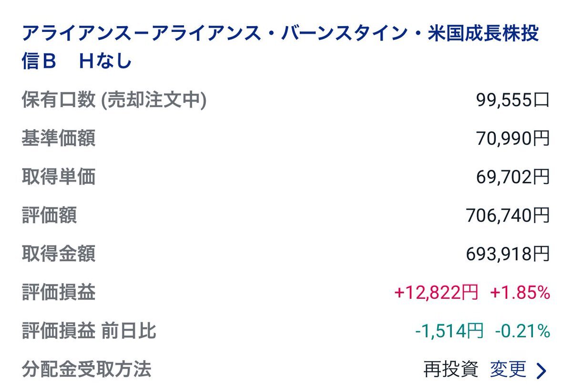Click the 693,918円 acquisition amount

click(x=508, y=254)
